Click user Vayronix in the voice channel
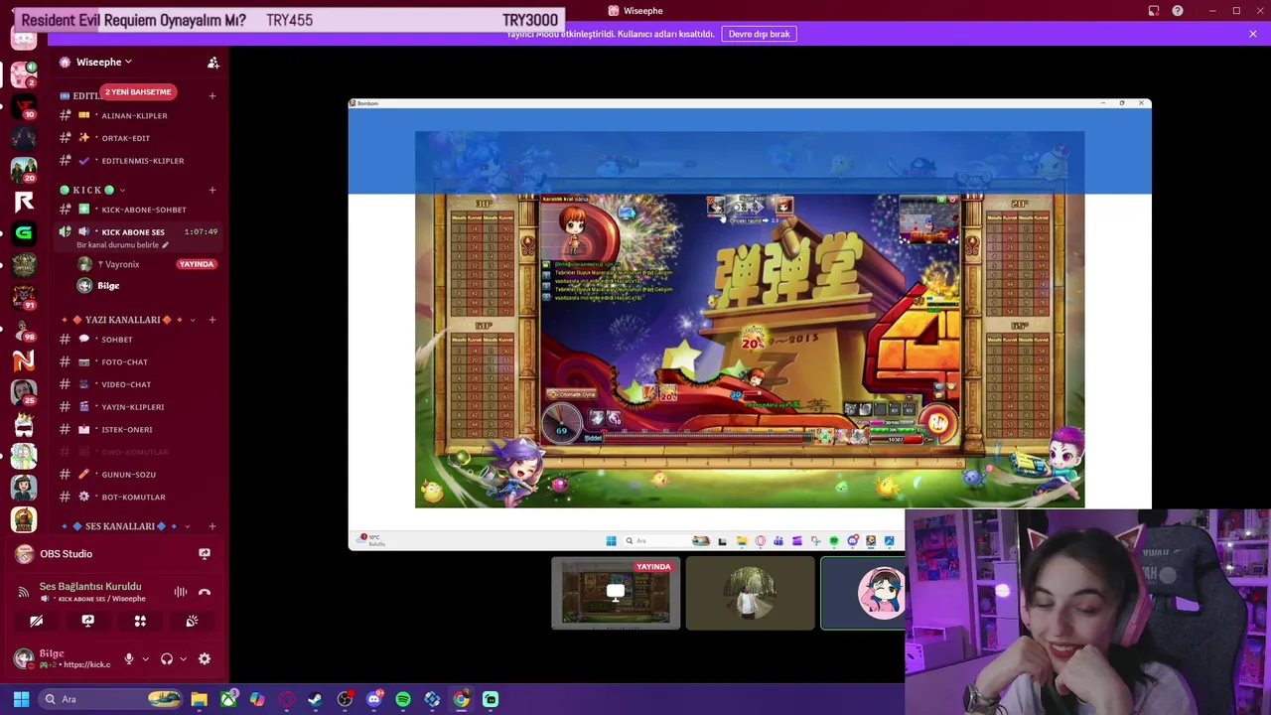This screenshot has width=1271, height=715. click(x=122, y=264)
